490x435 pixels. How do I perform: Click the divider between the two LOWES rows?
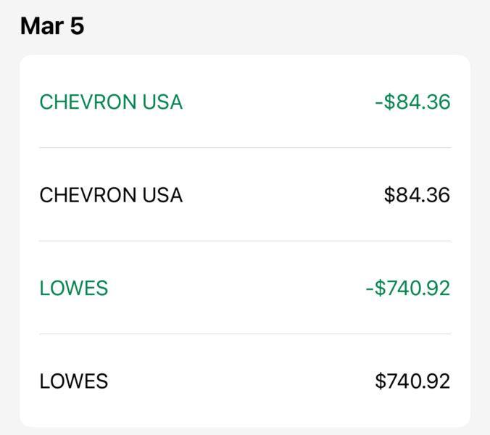tap(245, 333)
